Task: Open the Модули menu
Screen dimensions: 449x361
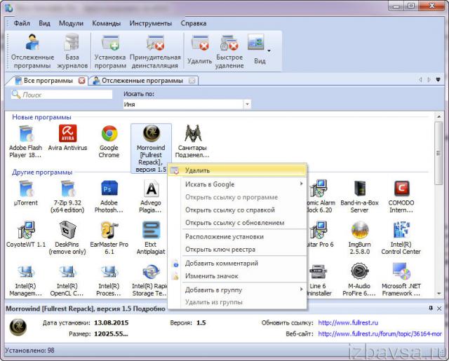Action: (x=71, y=23)
